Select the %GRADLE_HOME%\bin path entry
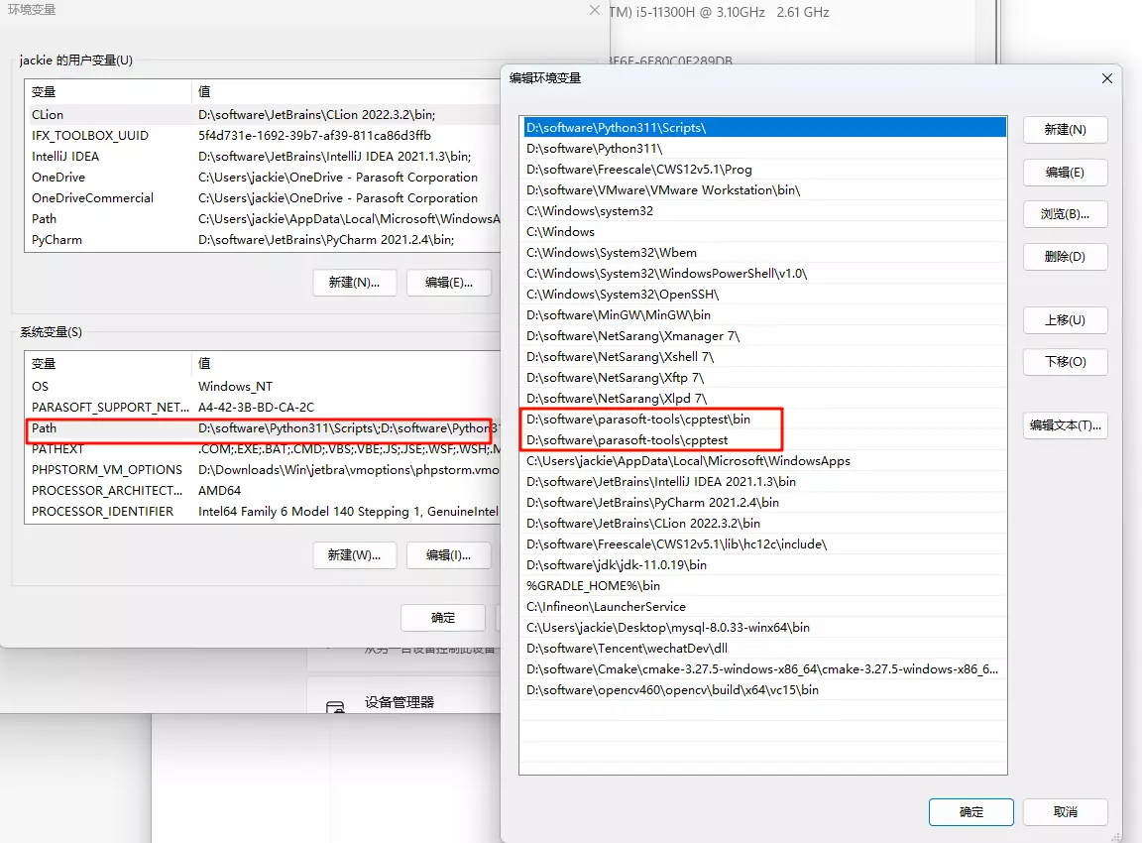Viewport: 1142px width, 843px height. pos(593,585)
